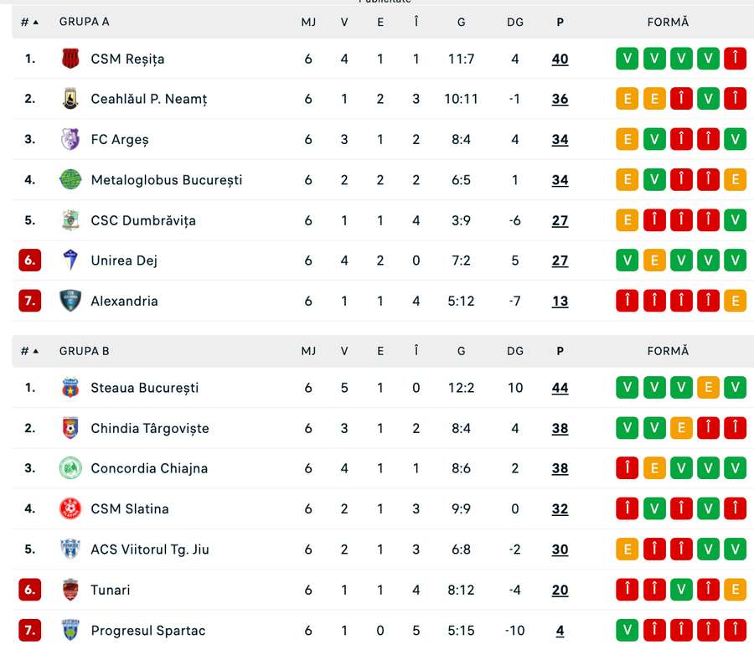Click the Chindia Târgoviște team name

click(150, 428)
